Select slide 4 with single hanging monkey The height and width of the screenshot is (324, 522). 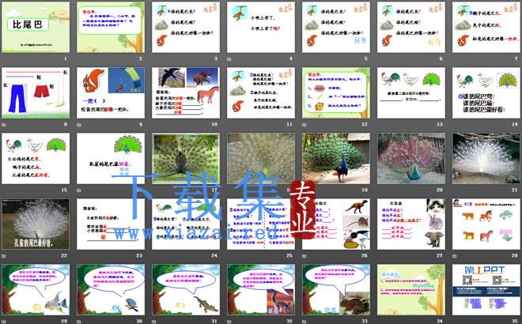[x=261, y=28]
